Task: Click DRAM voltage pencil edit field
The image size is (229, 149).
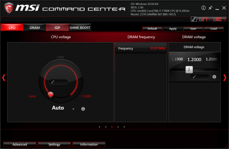Action: [200, 77]
